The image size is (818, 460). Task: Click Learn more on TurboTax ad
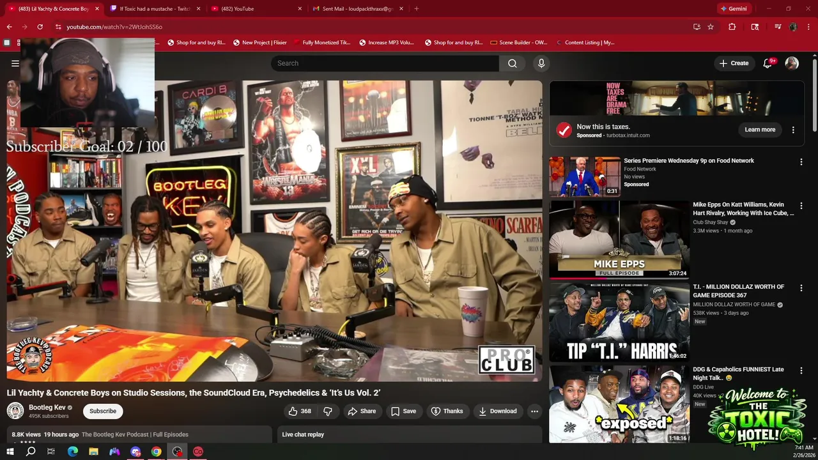point(760,130)
